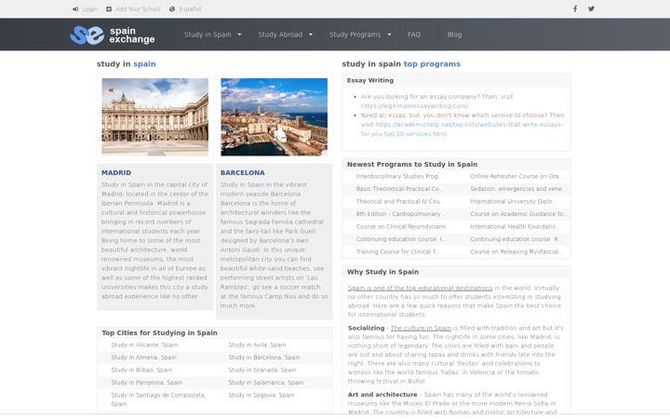Screen dimensions: 670x419
Task: Select Study in Segovia, Spain
Action: pos(261,396)
